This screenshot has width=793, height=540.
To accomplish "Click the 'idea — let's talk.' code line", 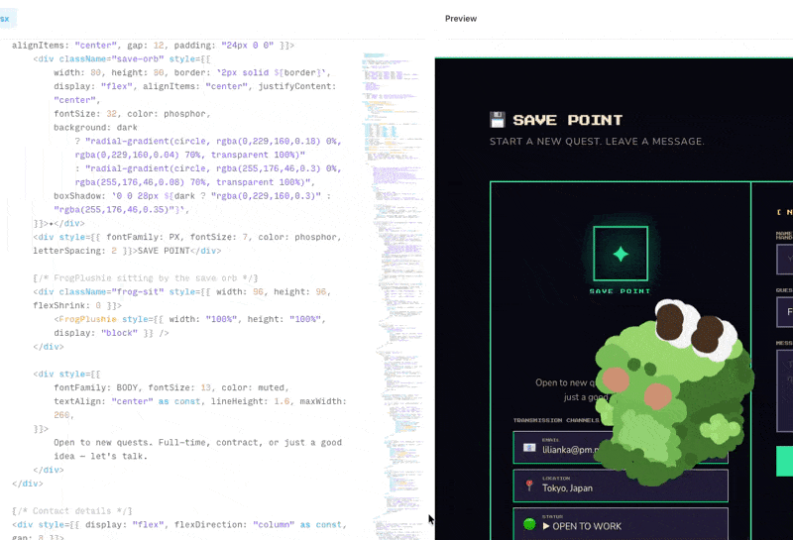I will (x=101, y=456).
